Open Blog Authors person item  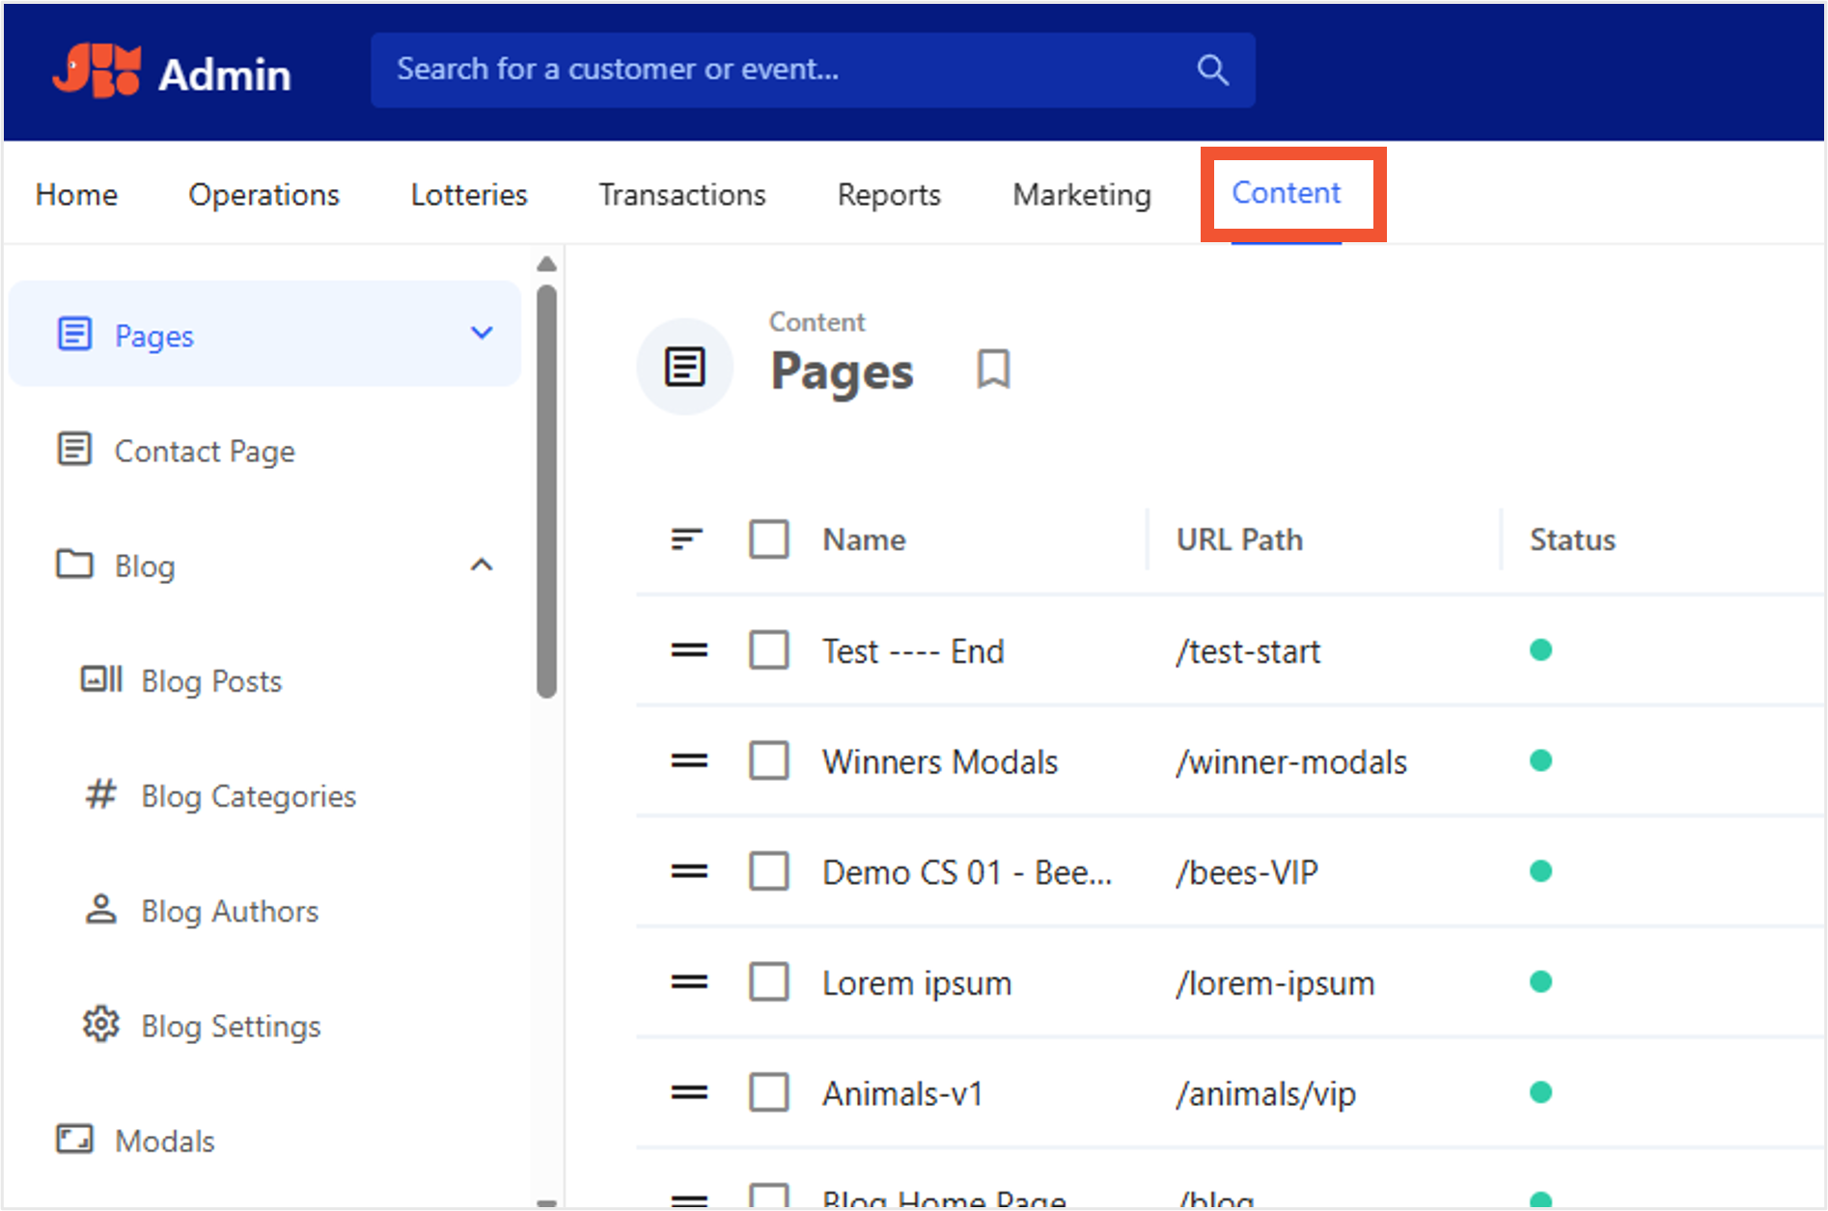click(x=201, y=911)
